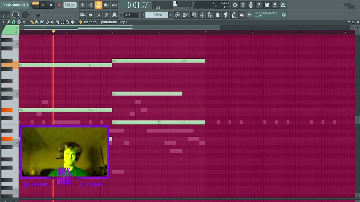This screenshot has height=202, width=360.
Task: Click the shopping cart content library icon
Action: [x=249, y=15]
